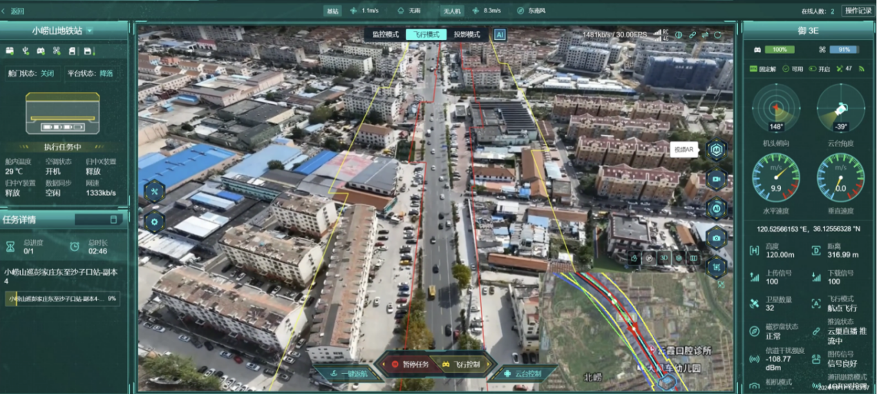This screenshot has width=877, height=394.
Task: Click 暂停任务 to pause the mission
Action: coord(409,364)
